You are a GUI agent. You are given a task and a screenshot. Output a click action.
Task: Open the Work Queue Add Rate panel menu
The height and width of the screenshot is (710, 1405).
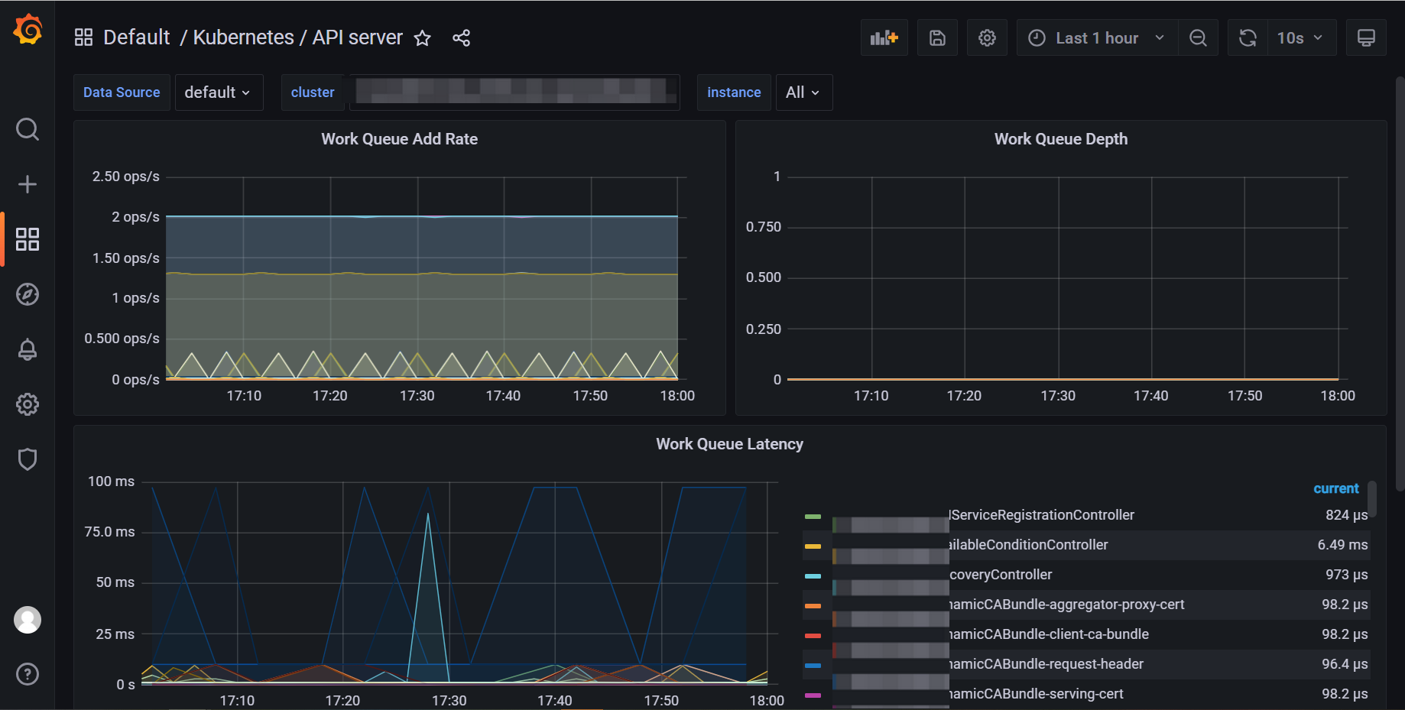pyautogui.click(x=399, y=139)
